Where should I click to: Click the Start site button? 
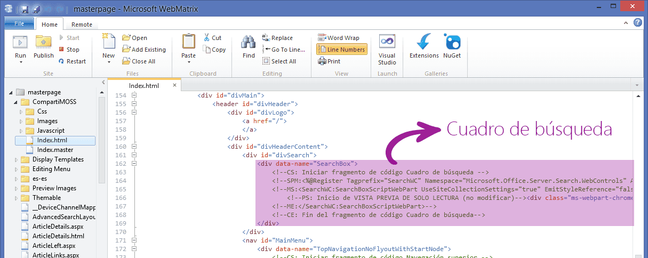(x=69, y=38)
